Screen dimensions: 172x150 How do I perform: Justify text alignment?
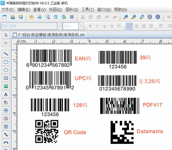pyautogui.click(x=151, y=26)
